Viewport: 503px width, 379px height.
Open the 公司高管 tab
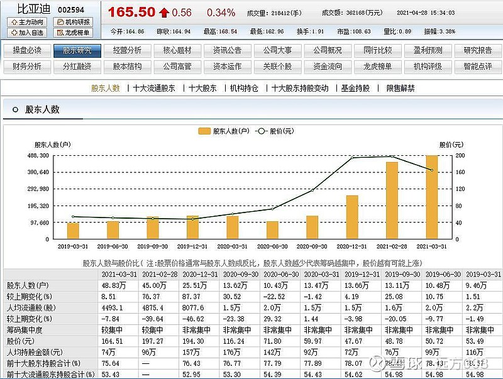(177, 67)
